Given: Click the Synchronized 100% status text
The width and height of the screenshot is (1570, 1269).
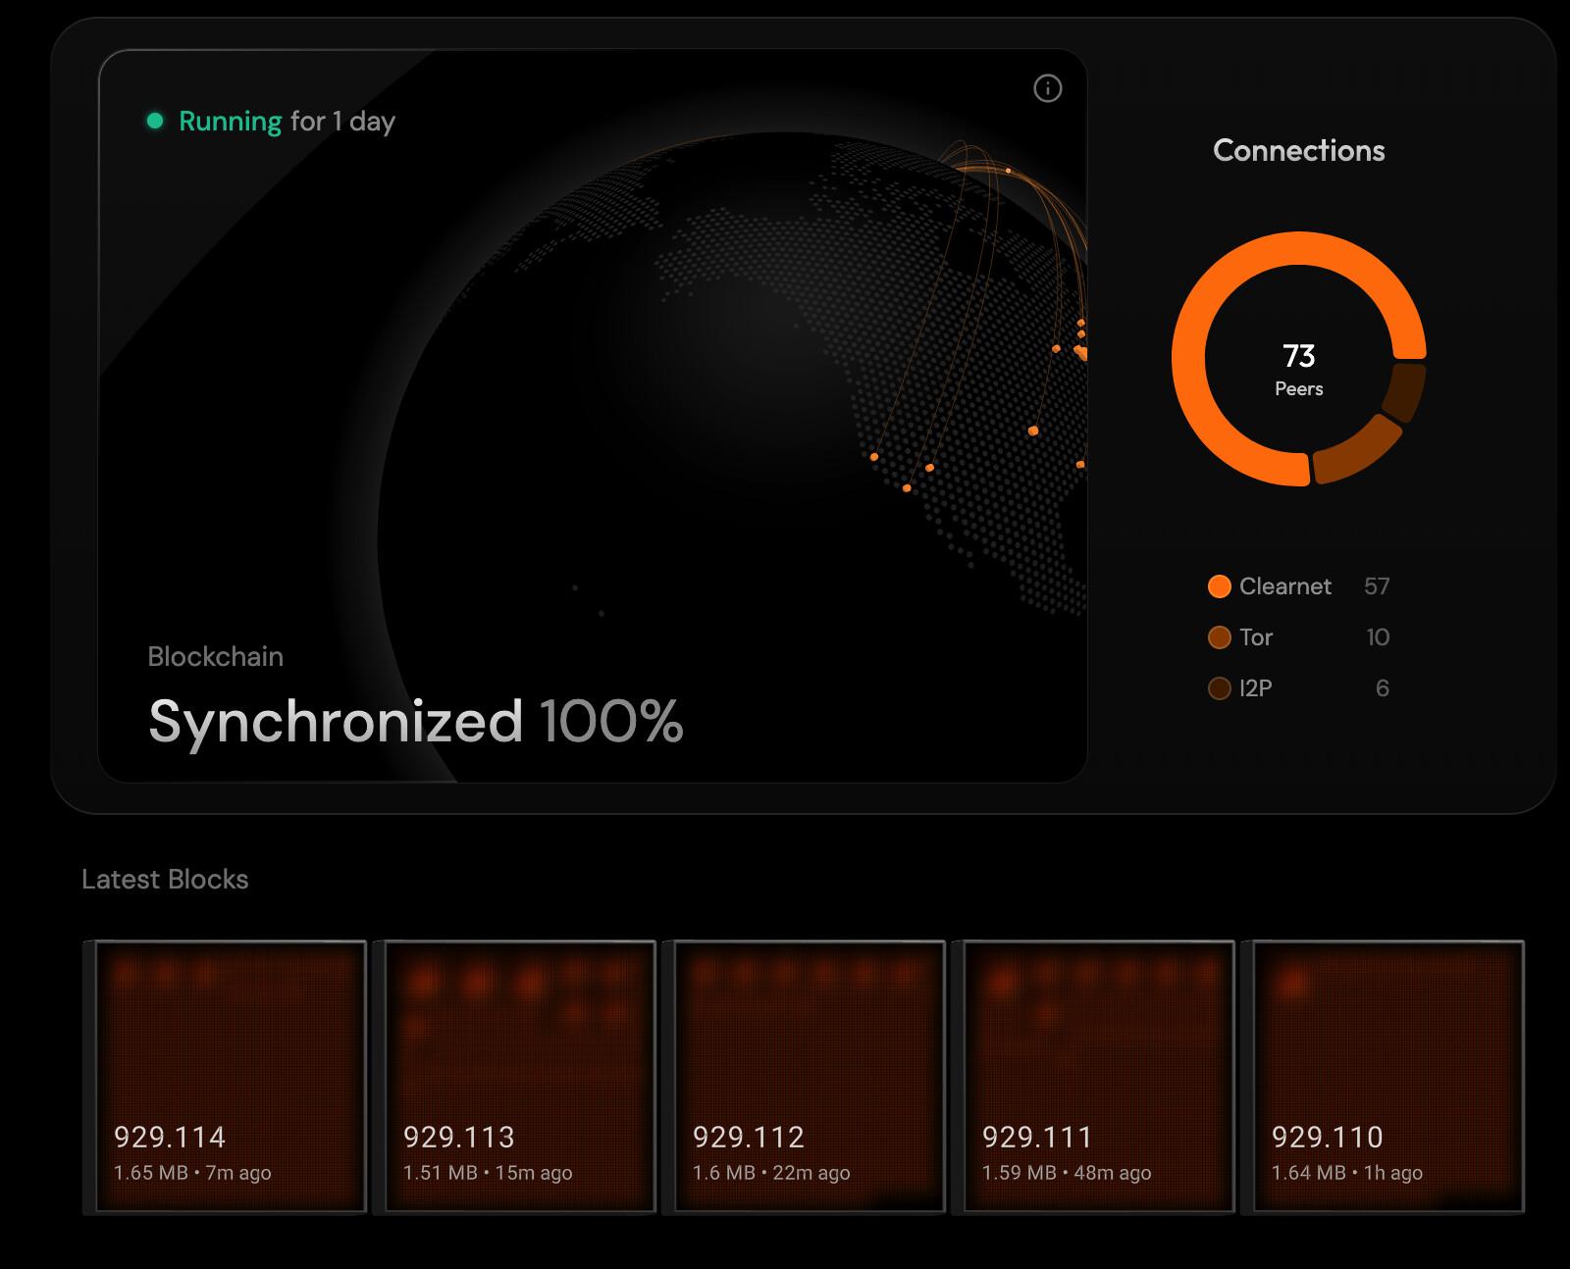Looking at the screenshot, I should click(x=415, y=722).
